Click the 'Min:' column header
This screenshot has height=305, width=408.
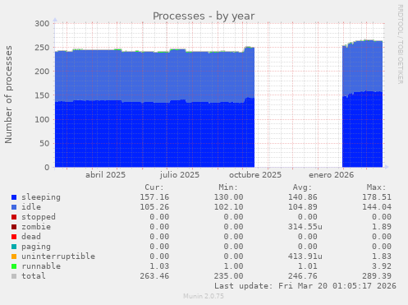coord(228,187)
